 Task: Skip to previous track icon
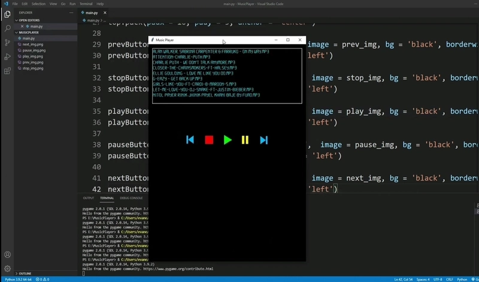[190, 140]
